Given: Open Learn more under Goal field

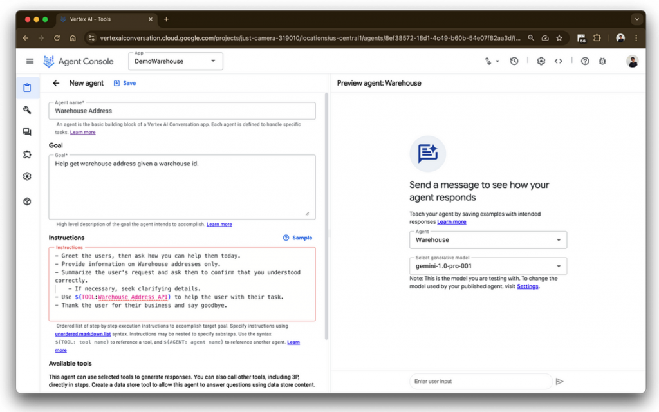Looking at the screenshot, I should click(219, 225).
